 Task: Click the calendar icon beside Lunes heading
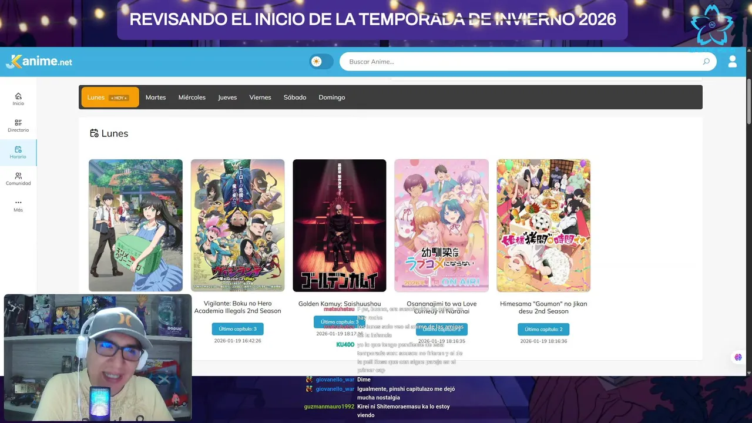94,133
